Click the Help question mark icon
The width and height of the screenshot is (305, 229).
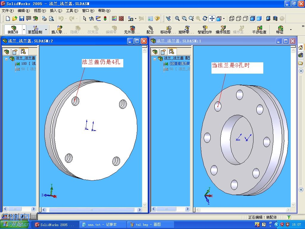tap(157, 18)
